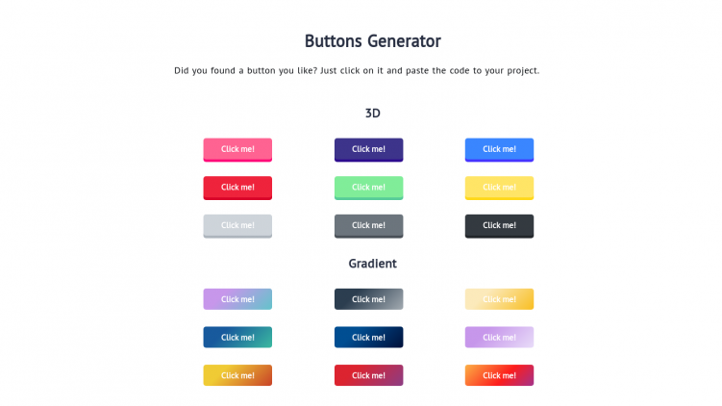Pick the yellow 3D button
Screen dimensions: 722x406
[499, 187]
